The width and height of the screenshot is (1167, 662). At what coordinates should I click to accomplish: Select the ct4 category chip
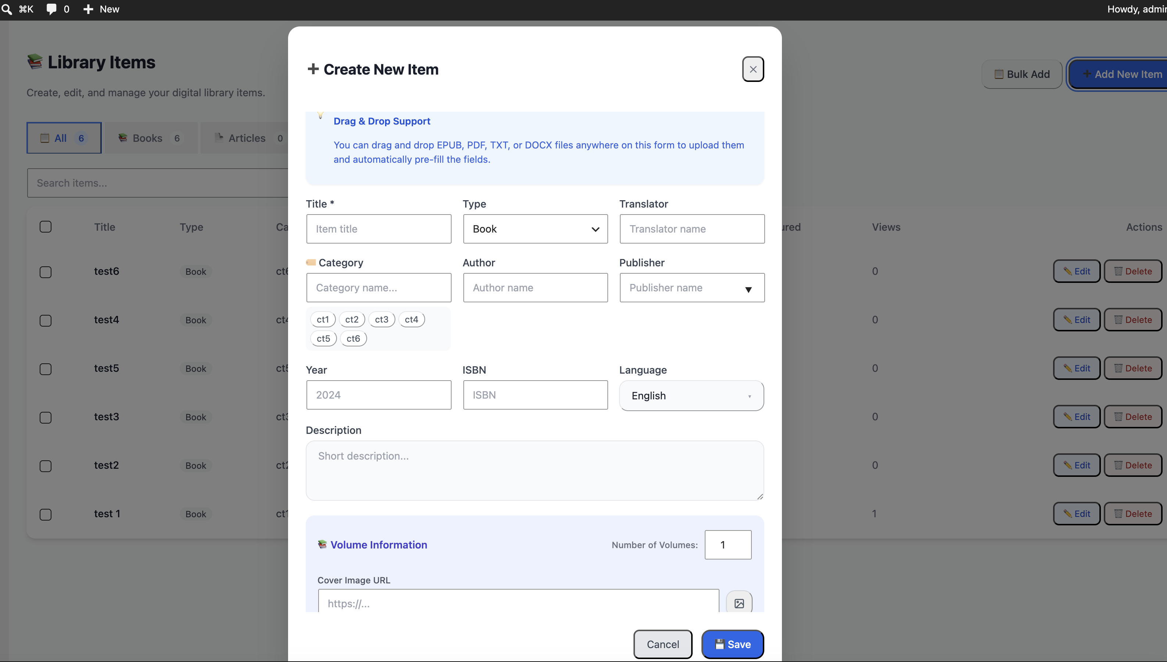(412, 319)
